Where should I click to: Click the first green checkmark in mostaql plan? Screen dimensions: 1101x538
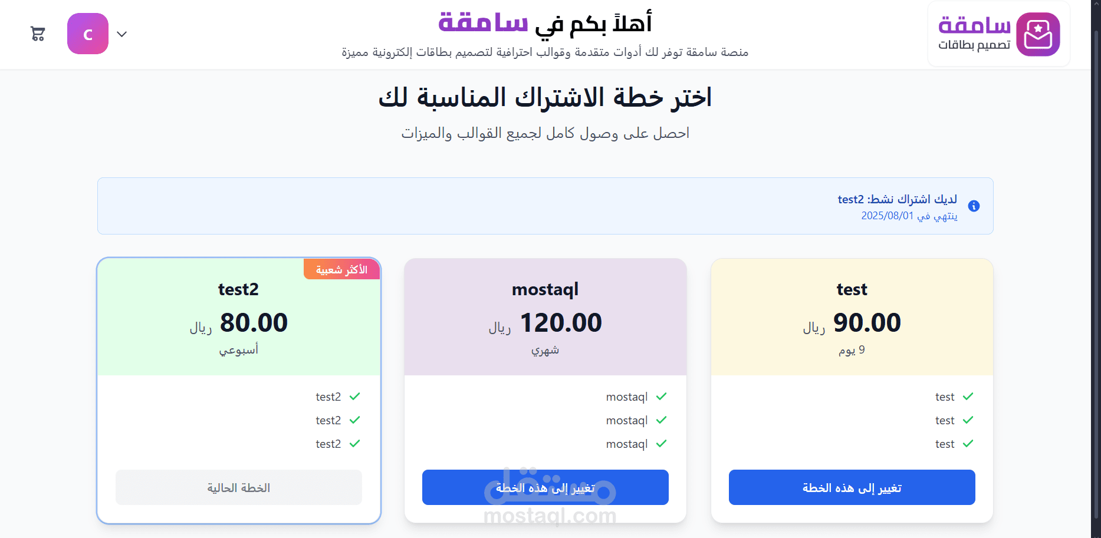[662, 397]
